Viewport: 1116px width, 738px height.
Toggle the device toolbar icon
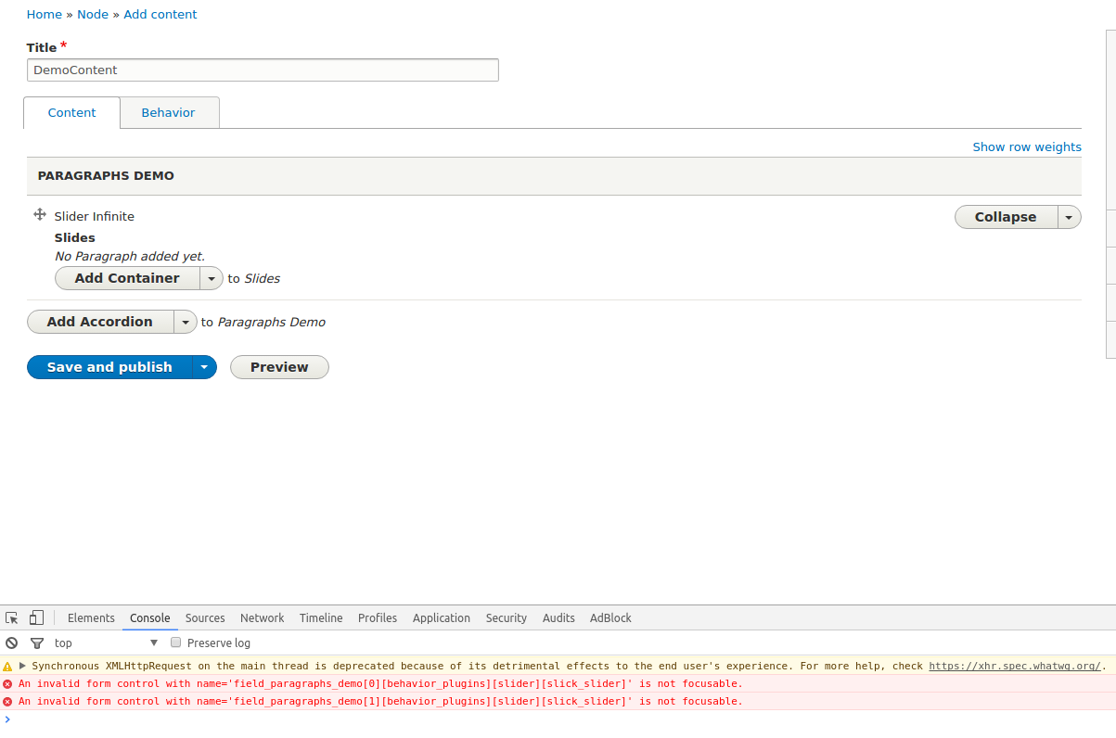click(35, 617)
